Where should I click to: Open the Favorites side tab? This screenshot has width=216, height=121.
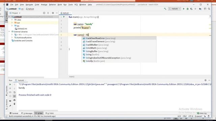(x=6, y=90)
